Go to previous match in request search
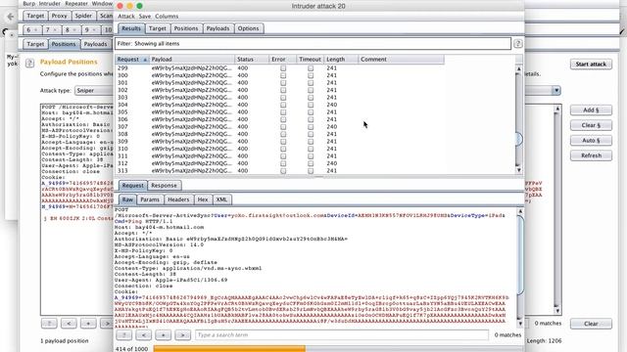Image resolution: width=627 pixels, height=352 pixels. tap(144, 334)
